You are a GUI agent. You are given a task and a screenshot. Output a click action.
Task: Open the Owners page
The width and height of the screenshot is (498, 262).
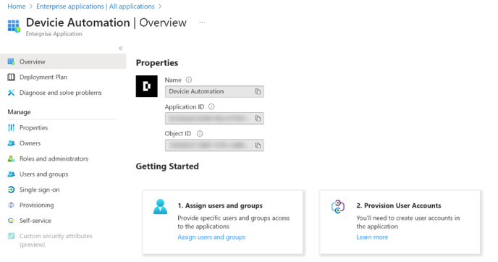tap(30, 143)
